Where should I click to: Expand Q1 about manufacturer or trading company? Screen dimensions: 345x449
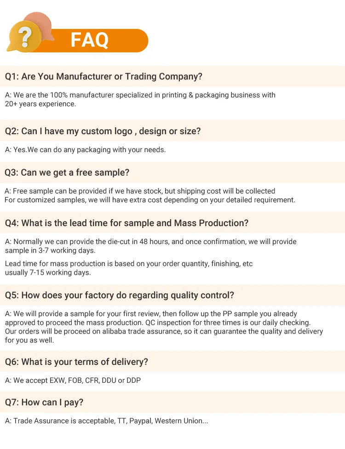coord(103,77)
